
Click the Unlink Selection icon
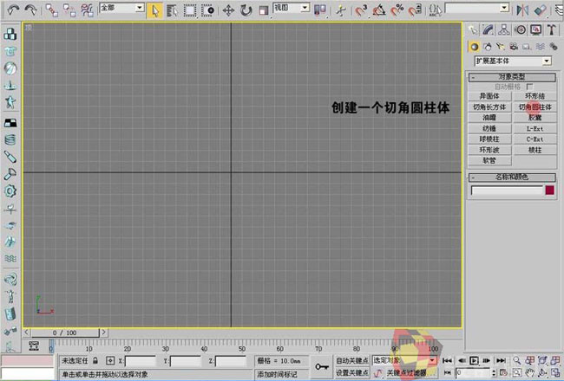coord(69,10)
